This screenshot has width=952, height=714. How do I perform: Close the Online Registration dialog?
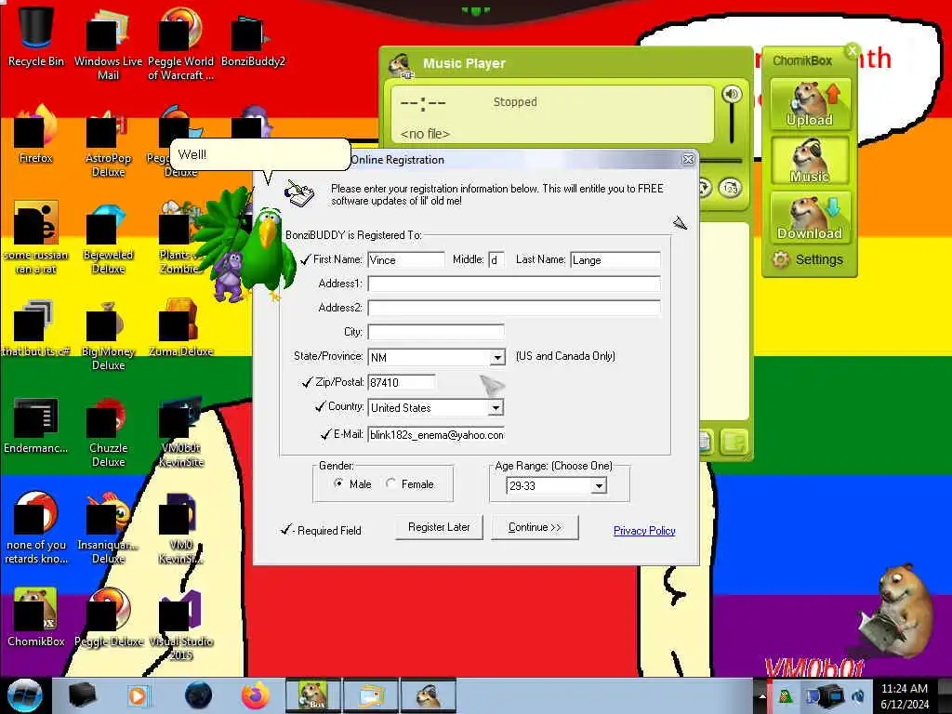tap(688, 159)
